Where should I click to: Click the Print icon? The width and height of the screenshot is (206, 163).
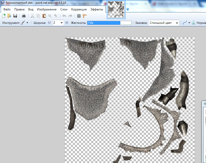(x=24, y=16)
